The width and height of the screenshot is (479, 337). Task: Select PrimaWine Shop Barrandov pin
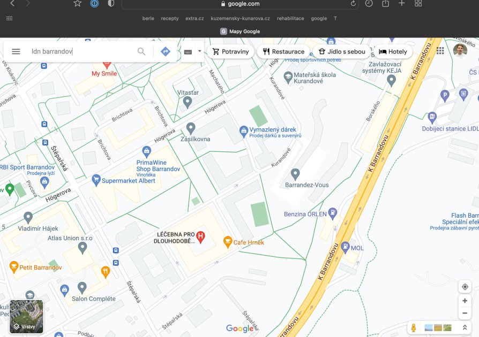click(x=147, y=152)
